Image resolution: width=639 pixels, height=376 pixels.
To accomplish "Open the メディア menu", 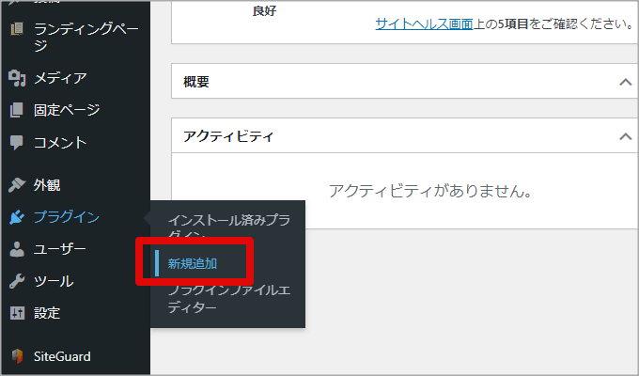I will [x=60, y=78].
